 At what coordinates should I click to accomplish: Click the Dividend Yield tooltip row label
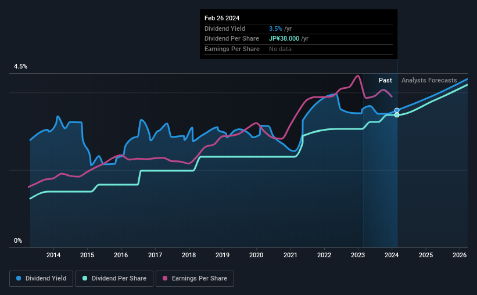click(225, 28)
